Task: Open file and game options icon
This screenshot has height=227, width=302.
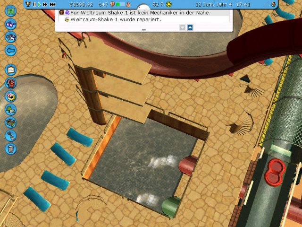Action: point(10,37)
